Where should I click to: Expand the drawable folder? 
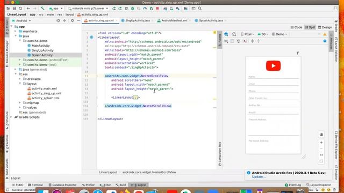point(20,79)
